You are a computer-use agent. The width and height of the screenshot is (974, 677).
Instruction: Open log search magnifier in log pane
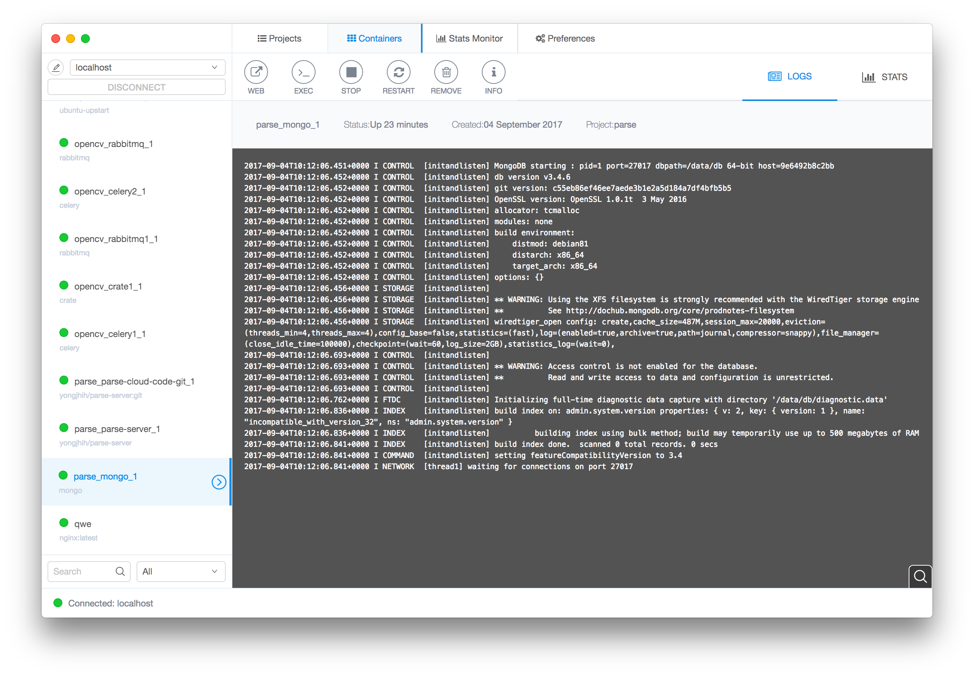pyautogui.click(x=920, y=576)
